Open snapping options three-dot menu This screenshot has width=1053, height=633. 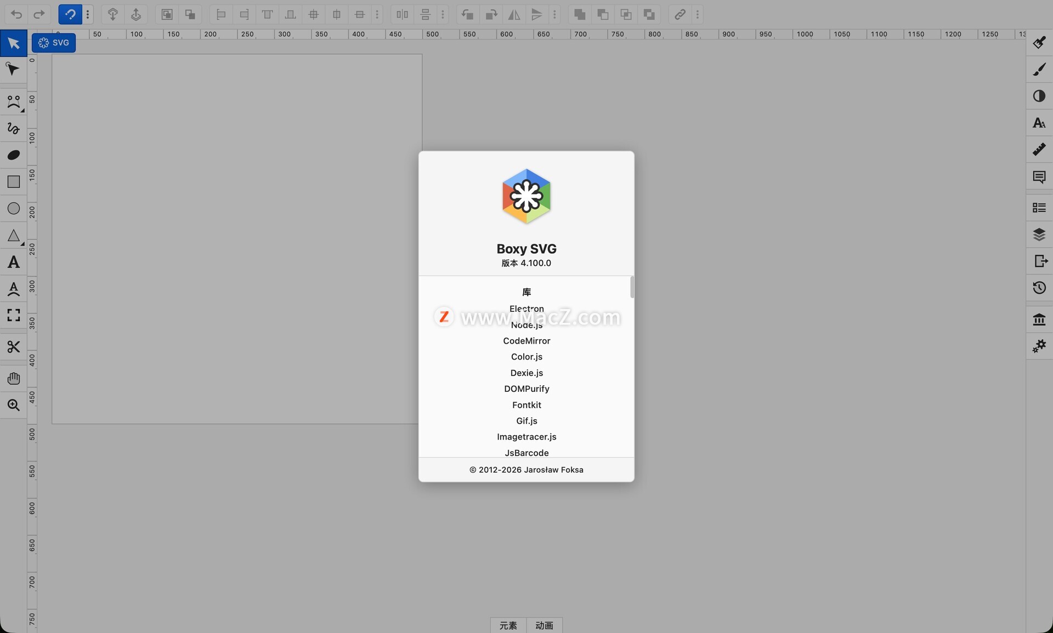point(88,14)
